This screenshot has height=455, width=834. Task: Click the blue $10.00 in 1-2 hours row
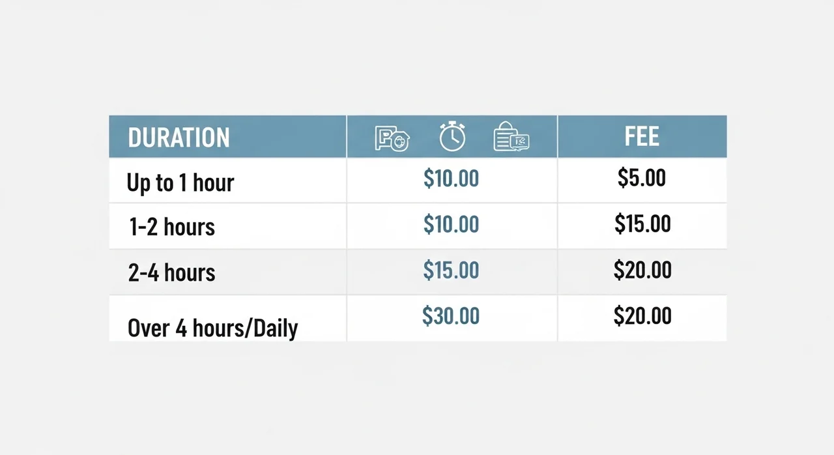click(x=451, y=224)
